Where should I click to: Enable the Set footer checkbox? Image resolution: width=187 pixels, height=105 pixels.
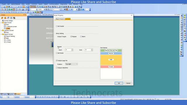point(57,53)
